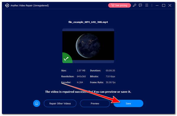The height and width of the screenshot is (116, 177).
Task: Open the hamburger menu icon
Action: [x=147, y=5]
